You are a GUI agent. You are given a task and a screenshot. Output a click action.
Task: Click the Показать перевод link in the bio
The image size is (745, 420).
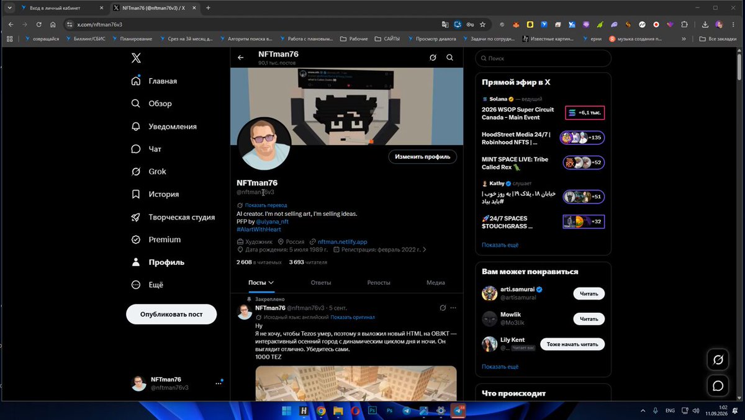266,205
